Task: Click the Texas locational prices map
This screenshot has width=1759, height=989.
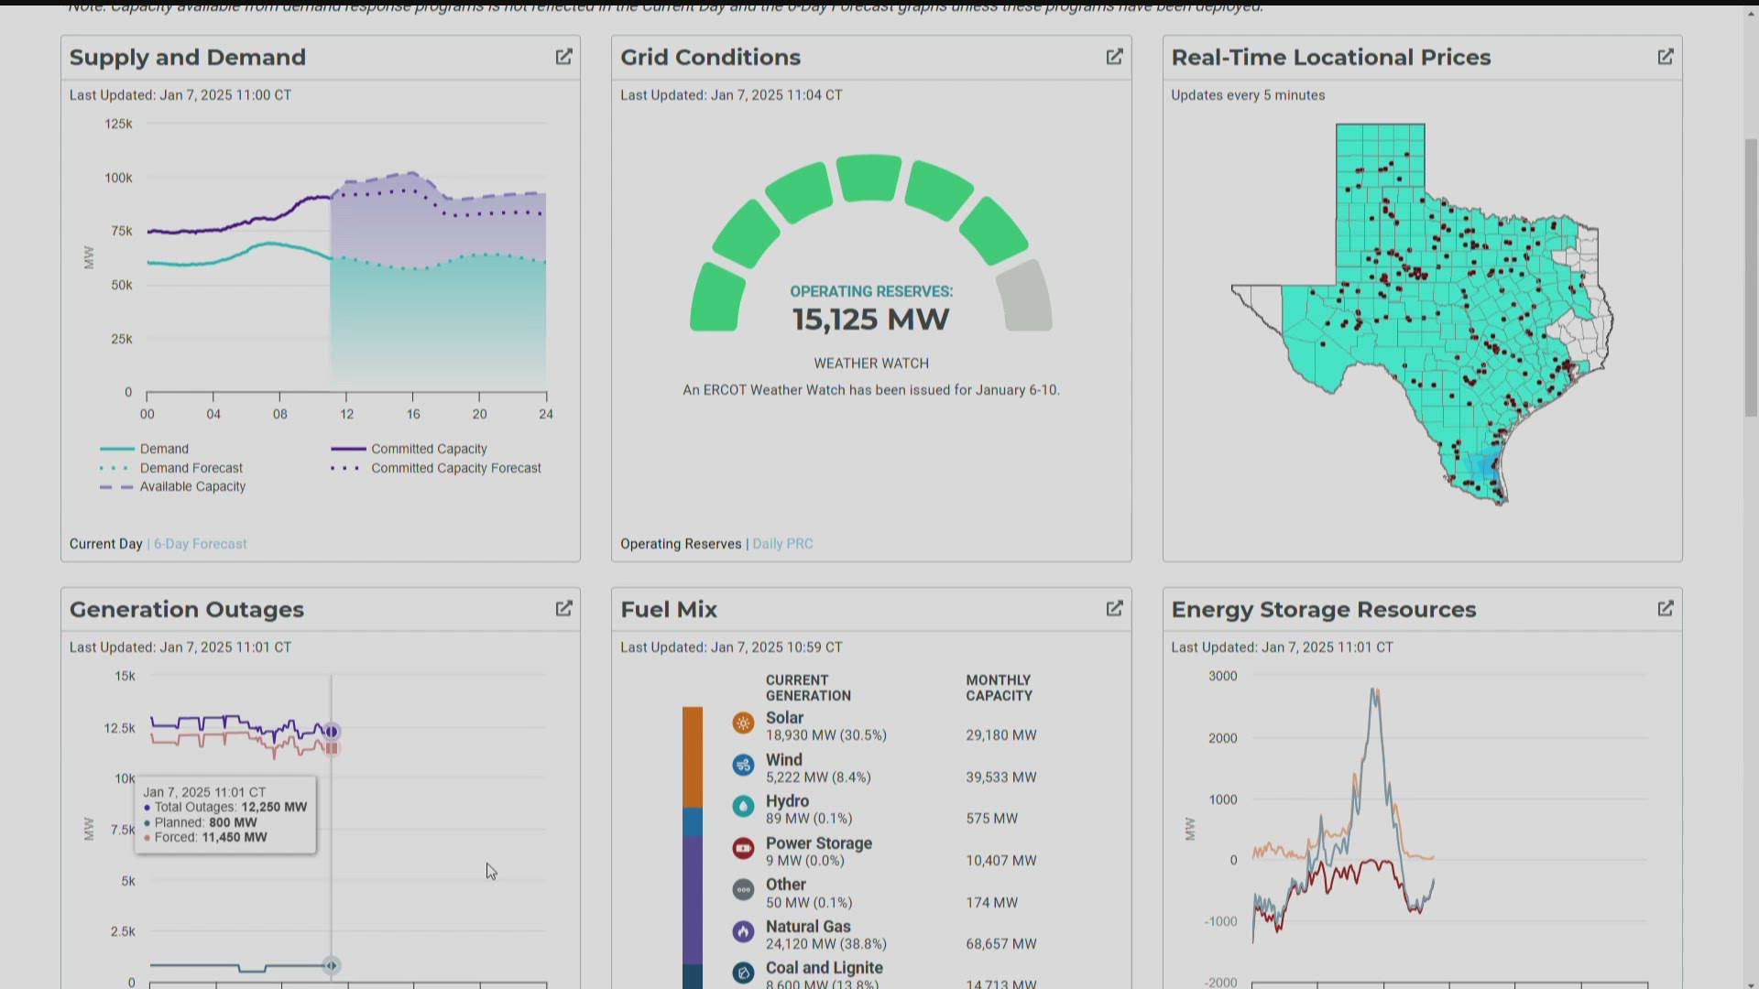Action: point(1422,314)
